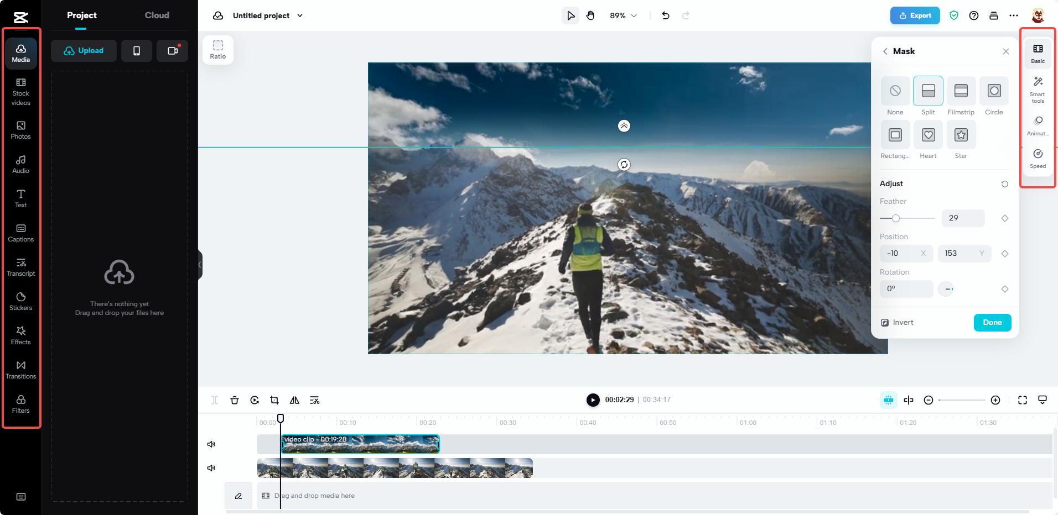Click the Rotation dial control
The width and height of the screenshot is (1058, 515).
point(946,289)
